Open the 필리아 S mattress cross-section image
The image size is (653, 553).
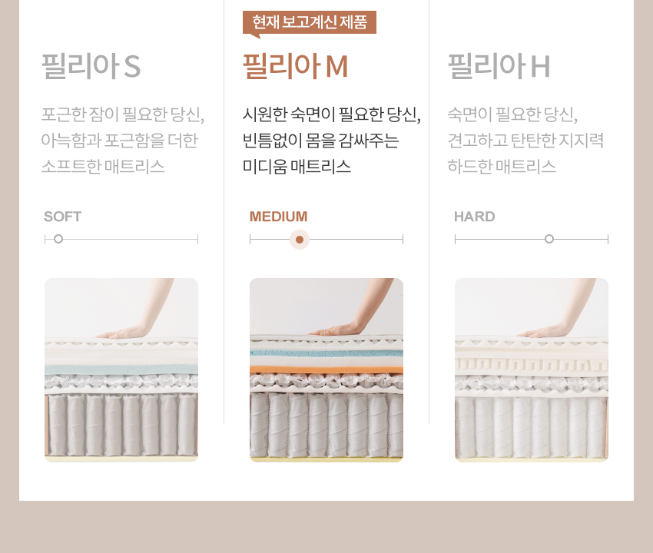(x=121, y=370)
